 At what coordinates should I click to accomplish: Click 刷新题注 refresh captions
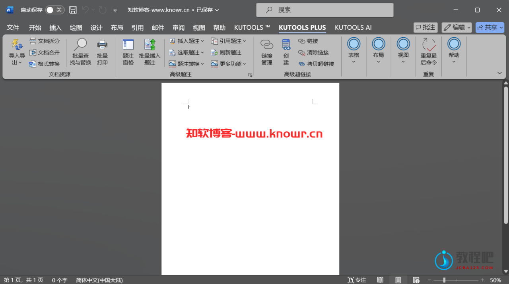click(x=226, y=52)
